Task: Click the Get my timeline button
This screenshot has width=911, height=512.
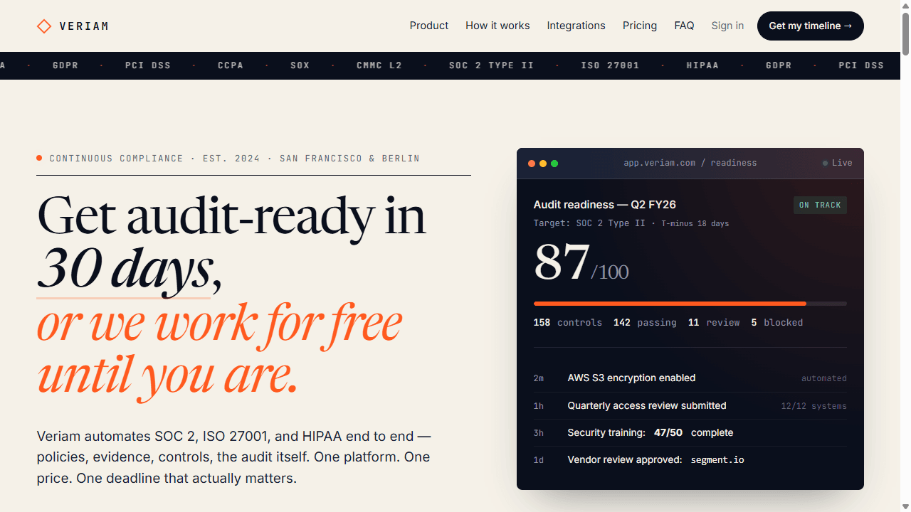Action: click(x=811, y=26)
